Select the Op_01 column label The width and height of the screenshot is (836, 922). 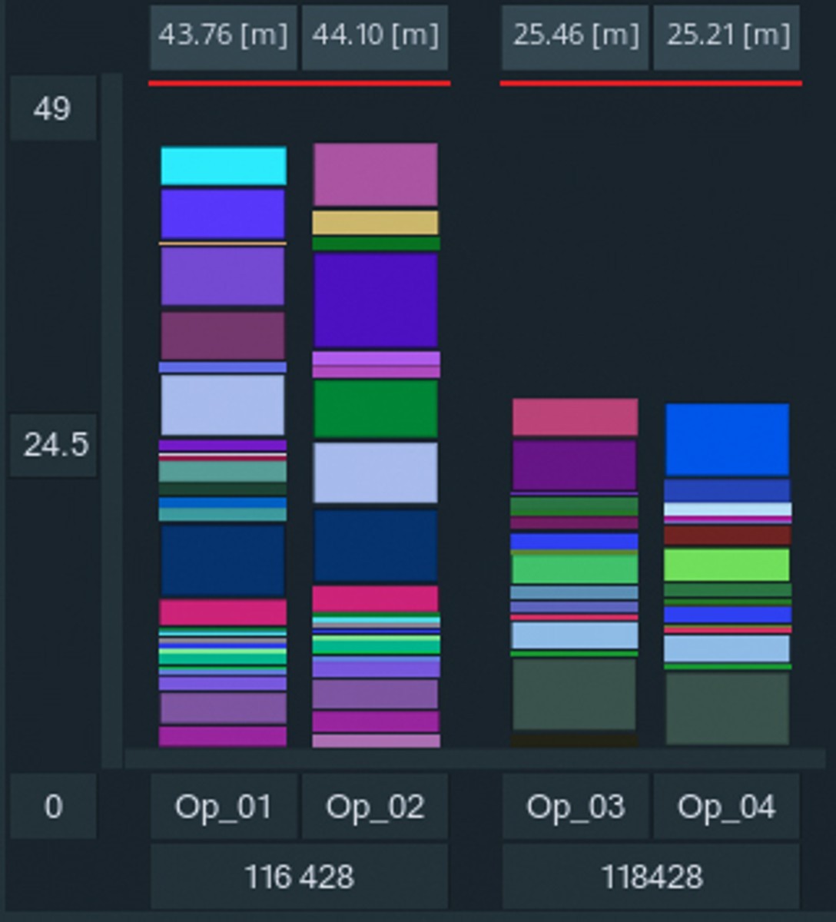click(x=223, y=807)
